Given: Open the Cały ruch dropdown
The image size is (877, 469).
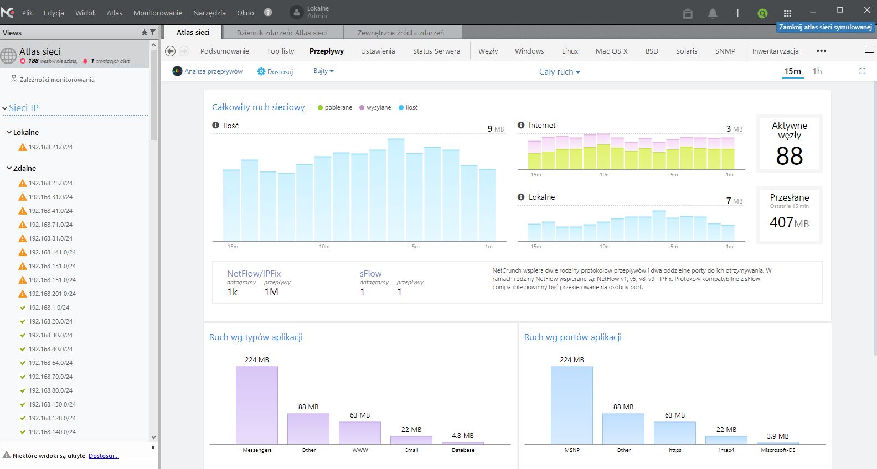Looking at the screenshot, I should 559,72.
